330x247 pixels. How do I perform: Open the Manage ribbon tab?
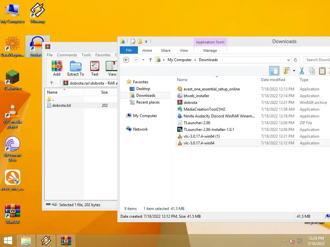coord(210,50)
